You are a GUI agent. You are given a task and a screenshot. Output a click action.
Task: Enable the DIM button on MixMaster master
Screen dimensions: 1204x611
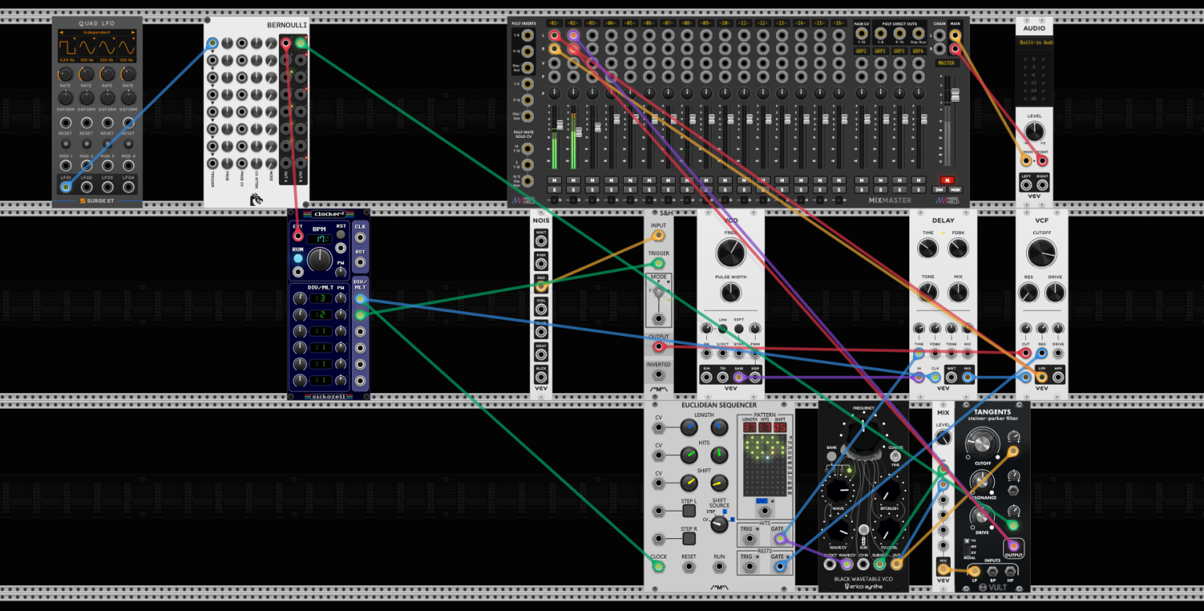[939, 190]
